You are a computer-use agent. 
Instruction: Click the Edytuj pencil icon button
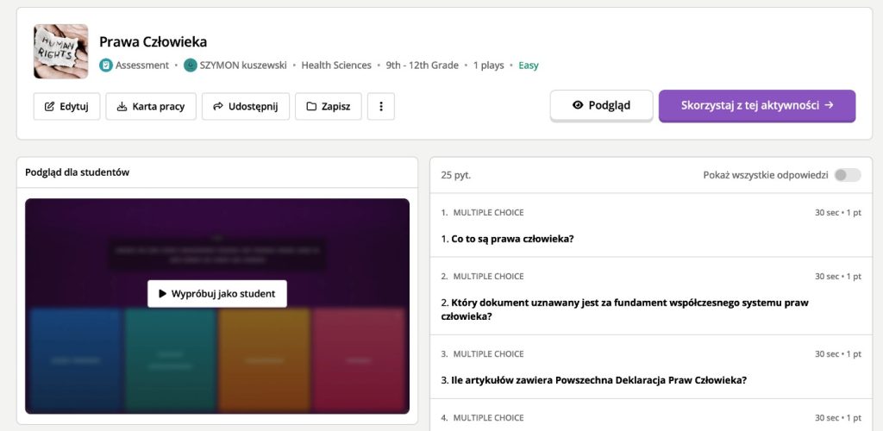coord(67,106)
